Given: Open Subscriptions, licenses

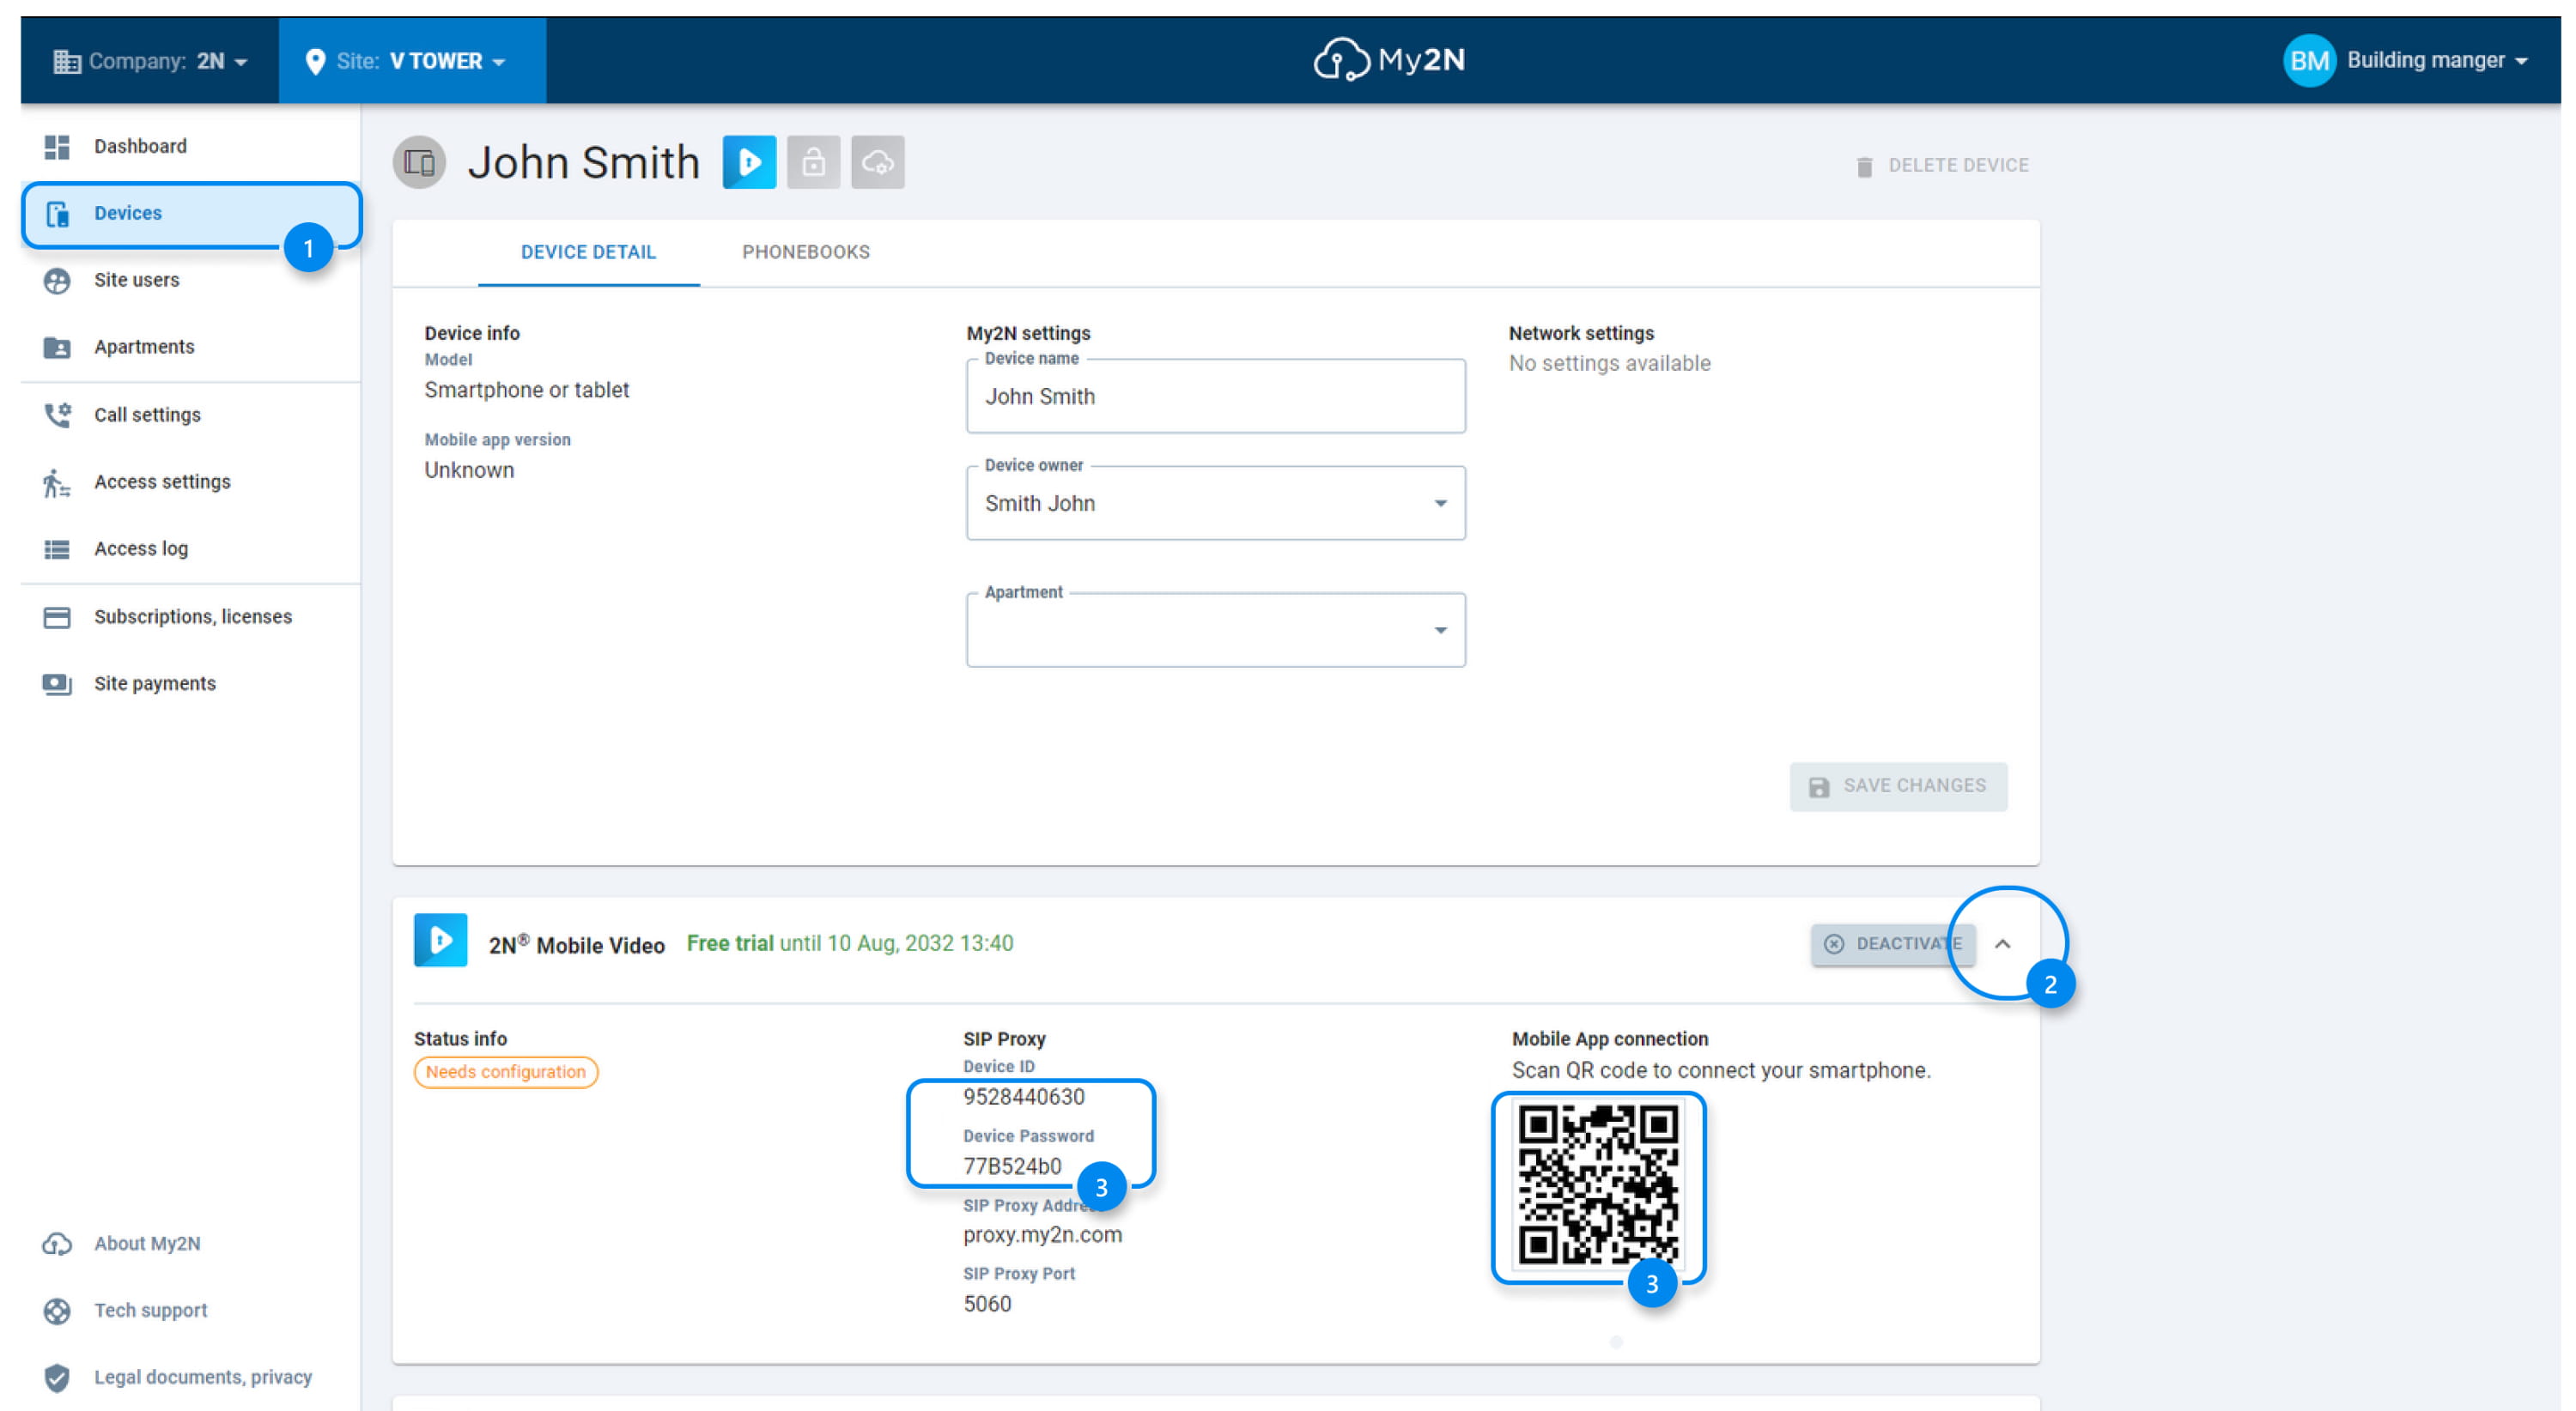Looking at the screenshot, I should click(190, 616).
